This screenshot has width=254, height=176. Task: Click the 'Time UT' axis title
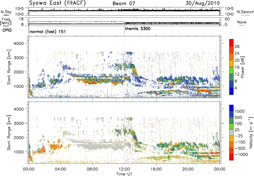tap(124, 174)
